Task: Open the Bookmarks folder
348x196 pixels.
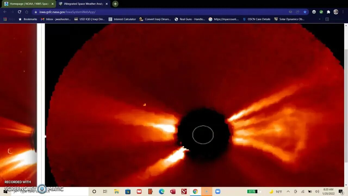Action: click(x=27, y=19)
